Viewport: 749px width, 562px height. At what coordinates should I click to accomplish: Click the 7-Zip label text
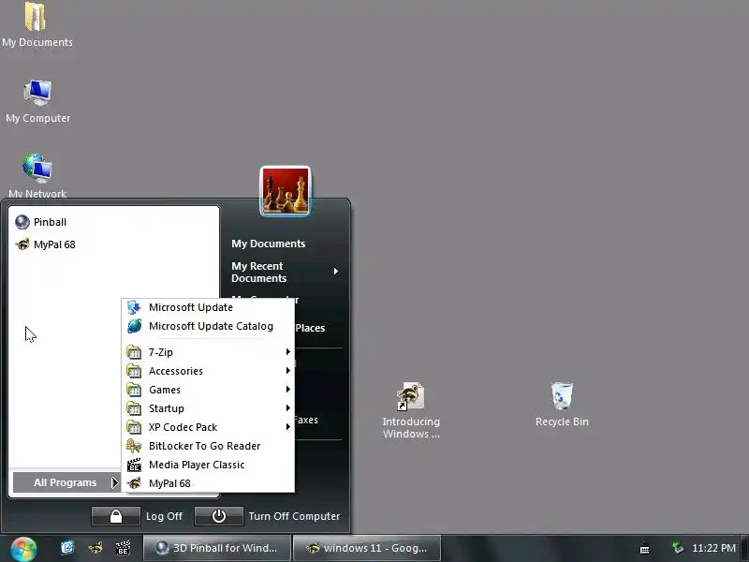160,352
